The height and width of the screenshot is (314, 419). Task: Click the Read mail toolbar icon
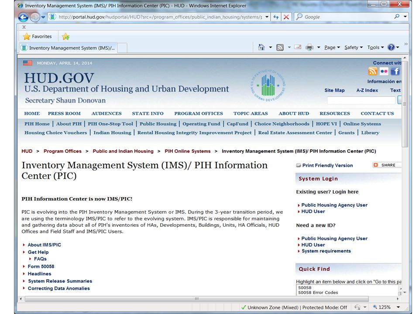[298, 47]
